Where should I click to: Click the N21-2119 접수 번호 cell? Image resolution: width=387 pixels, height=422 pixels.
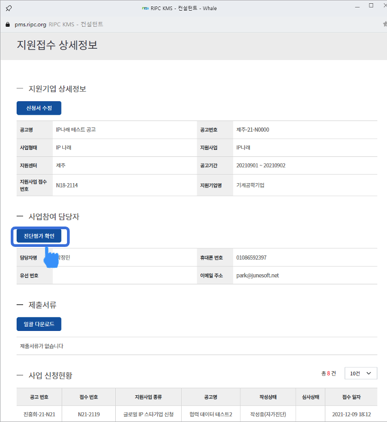pos(88,414)
